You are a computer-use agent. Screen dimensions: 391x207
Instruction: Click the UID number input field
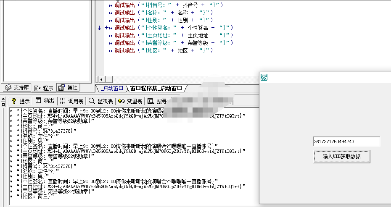tap(346, 141)
